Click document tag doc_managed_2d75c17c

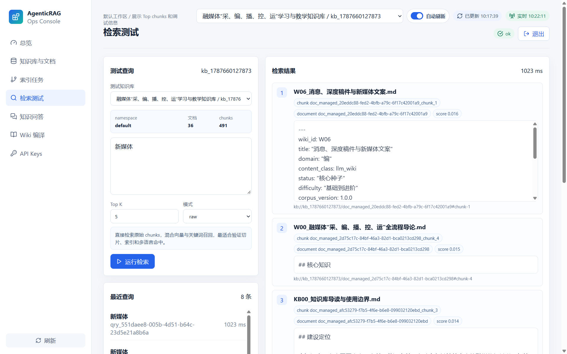363,249
